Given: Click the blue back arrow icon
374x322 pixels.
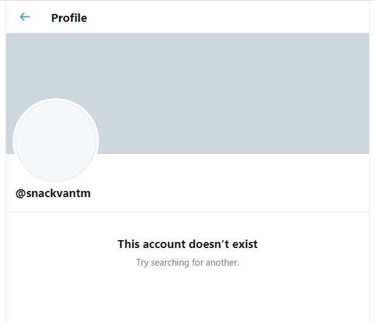Looking at the screenshot, I should click(x=24, y=17).
